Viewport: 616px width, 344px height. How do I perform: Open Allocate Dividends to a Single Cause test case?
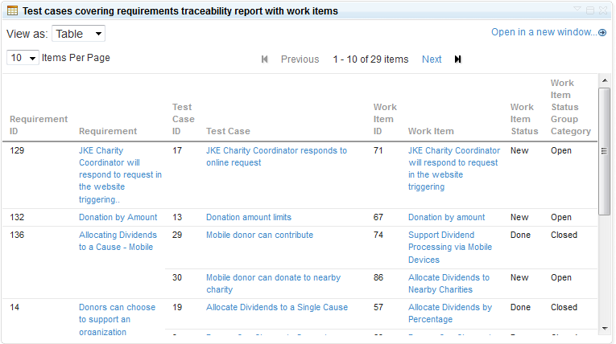point(277,308)
